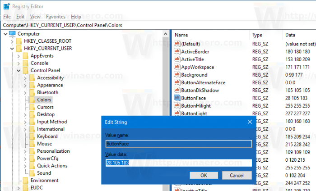Click the Sound folder icon
The width and height of the screenshot is (316, 191).
pyautogui.click(x=32, y=173)
